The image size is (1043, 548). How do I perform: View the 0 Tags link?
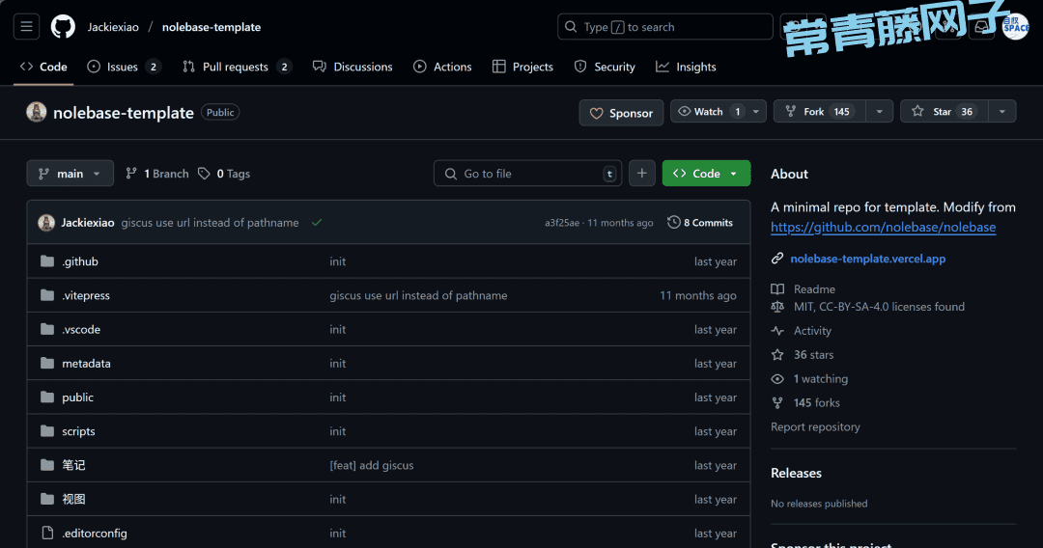pos(224,174)
